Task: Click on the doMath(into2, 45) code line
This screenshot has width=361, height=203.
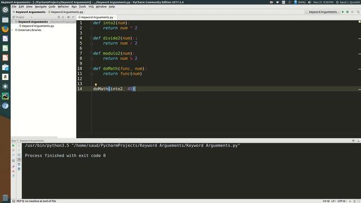Action: coord(114,89)
